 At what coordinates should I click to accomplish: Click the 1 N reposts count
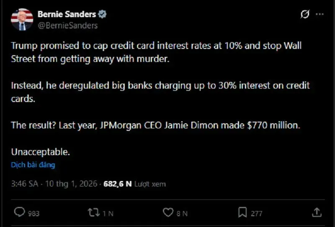108,213
